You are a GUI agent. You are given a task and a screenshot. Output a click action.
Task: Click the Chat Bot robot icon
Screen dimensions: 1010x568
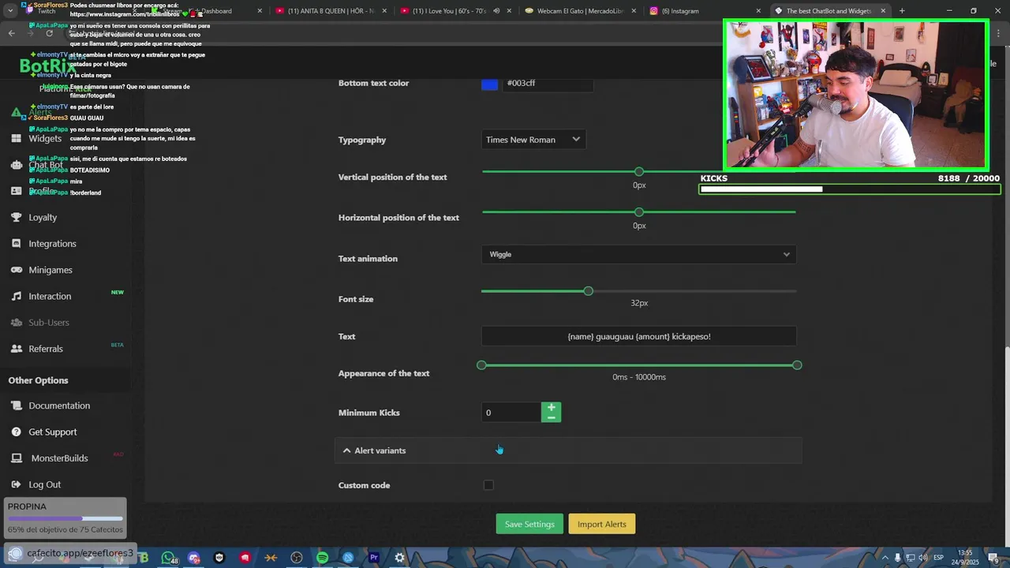pyautogui.click(x=16, y=165)
